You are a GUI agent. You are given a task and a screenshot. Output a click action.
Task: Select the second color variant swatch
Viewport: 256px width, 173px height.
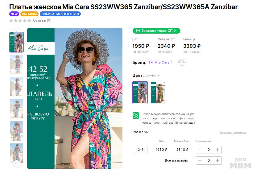click(x=158, y=93)
